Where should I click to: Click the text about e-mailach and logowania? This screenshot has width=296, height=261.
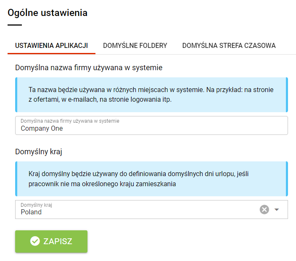[x=100, y=100]
